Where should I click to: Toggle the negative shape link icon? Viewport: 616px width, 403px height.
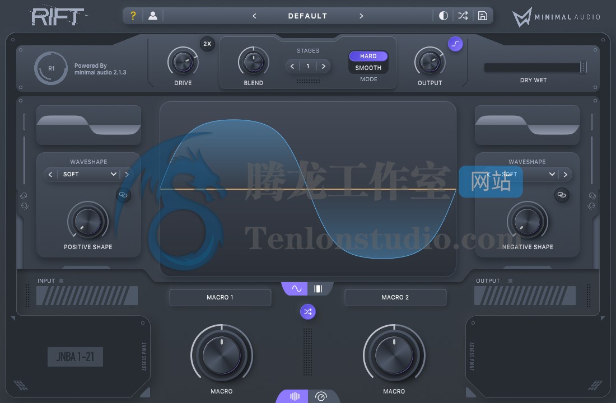click(562, 195)
